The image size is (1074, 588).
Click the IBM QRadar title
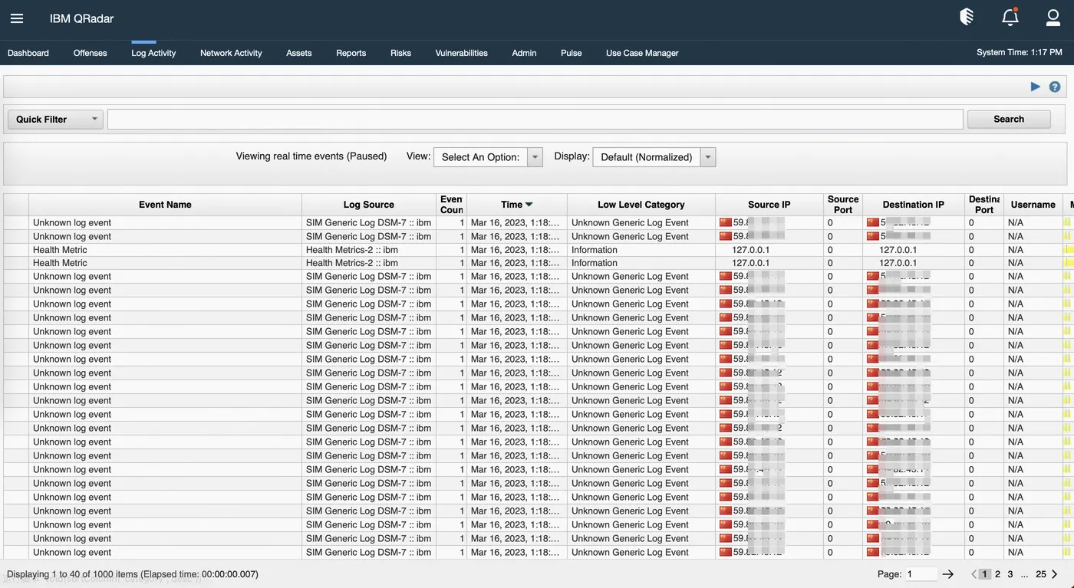81,19
